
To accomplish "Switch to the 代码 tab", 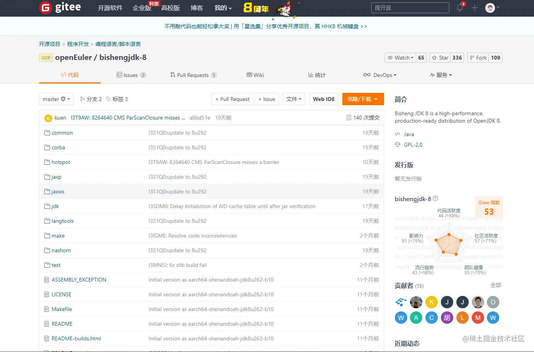I will click(70, 75).
